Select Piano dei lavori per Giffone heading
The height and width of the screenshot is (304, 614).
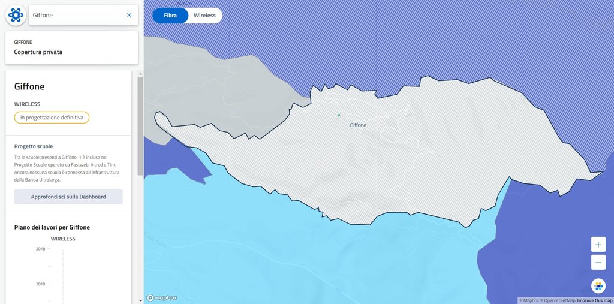[52, 227]
